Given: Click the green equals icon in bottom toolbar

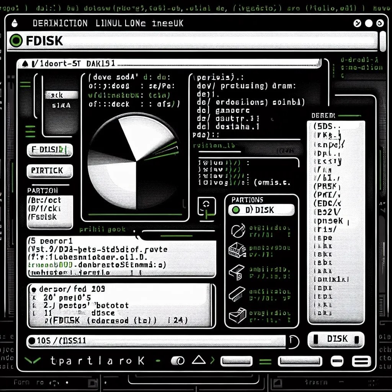Looking at the screenshot, I should [x=265, y=361].
